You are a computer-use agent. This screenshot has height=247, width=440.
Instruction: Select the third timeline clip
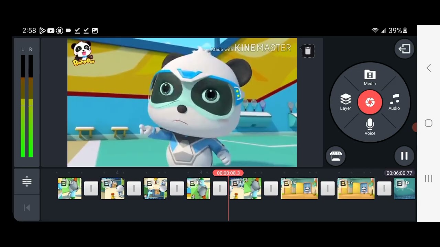click(x=155, y=188)
